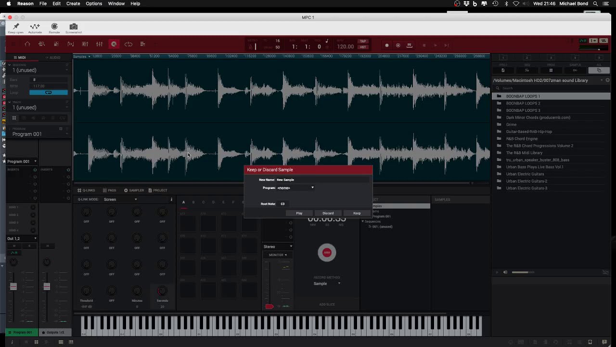Select the highlighted Sampler mode icon

(x=114, y=44)
